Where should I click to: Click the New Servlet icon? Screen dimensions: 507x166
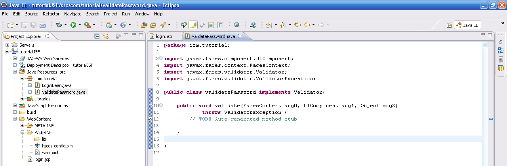[123, 25]
